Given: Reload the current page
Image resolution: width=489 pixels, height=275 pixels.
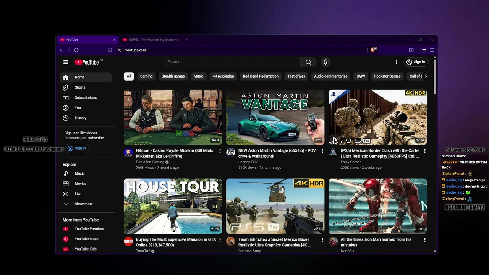Looking at the screenshot, I should pyautogui.click(x=76, y=50).
